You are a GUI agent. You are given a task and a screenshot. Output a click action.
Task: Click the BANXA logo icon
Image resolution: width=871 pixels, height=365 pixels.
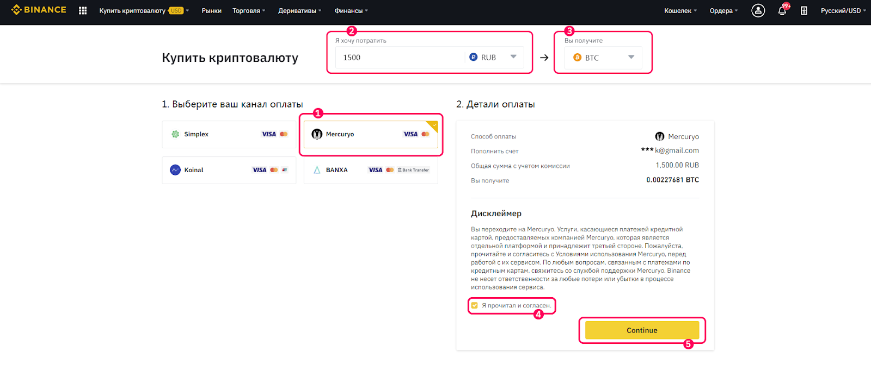(x=317, y=170)
